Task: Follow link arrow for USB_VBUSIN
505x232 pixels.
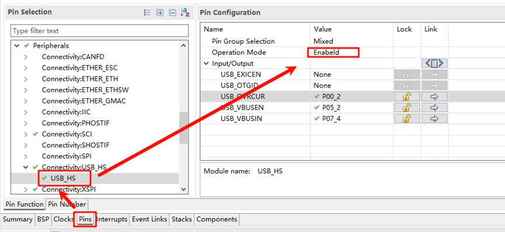Action: [x=434, y=119]
